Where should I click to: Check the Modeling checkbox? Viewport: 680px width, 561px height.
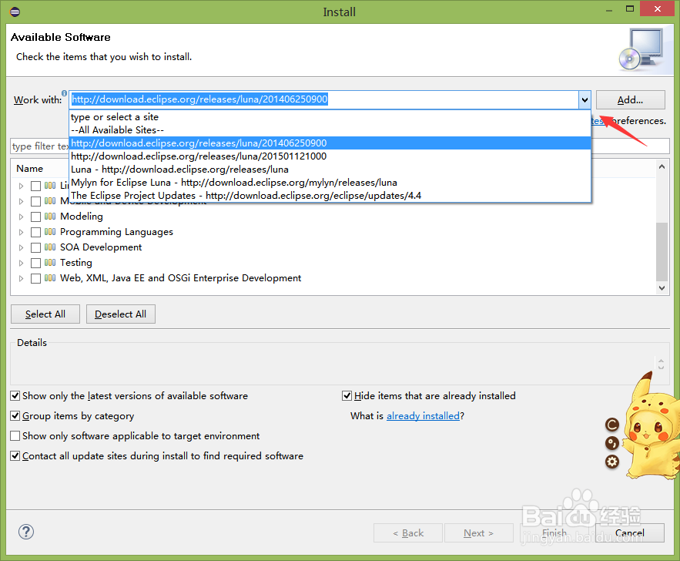[35, 217]
